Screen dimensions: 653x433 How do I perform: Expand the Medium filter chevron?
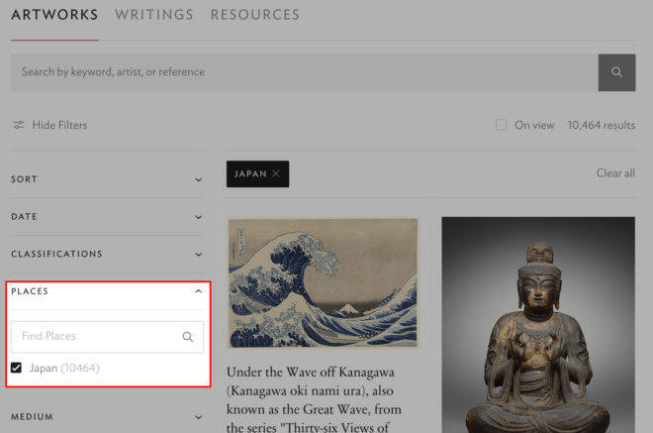pos(199,417)
